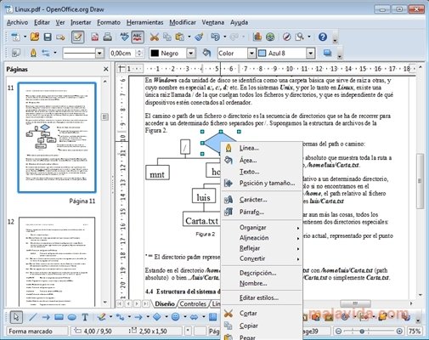Click the Print icon
This screenshot has height=340, width=429.
[107, 37]
